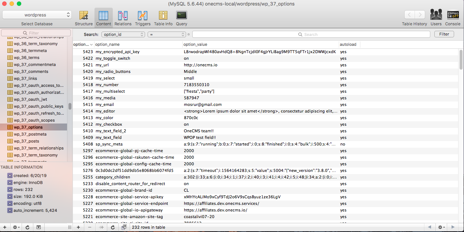Open the Relations view
This screenshot has height=232, width=464.
[123, 18]
